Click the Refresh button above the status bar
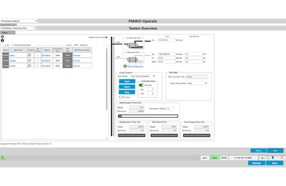286x186 pixels. [x=259, y=151]
